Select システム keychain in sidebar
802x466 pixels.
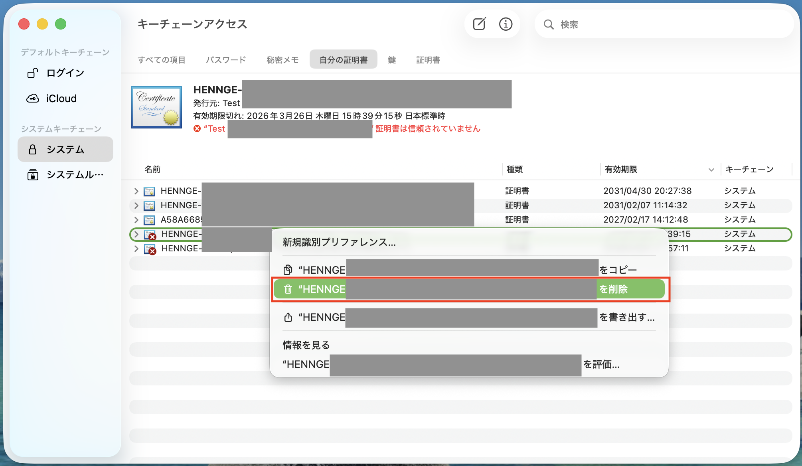[x=65, y=149]
